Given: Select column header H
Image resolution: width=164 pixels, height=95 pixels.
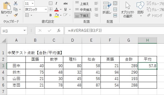Looking at the screenshot, I should 148,40.
